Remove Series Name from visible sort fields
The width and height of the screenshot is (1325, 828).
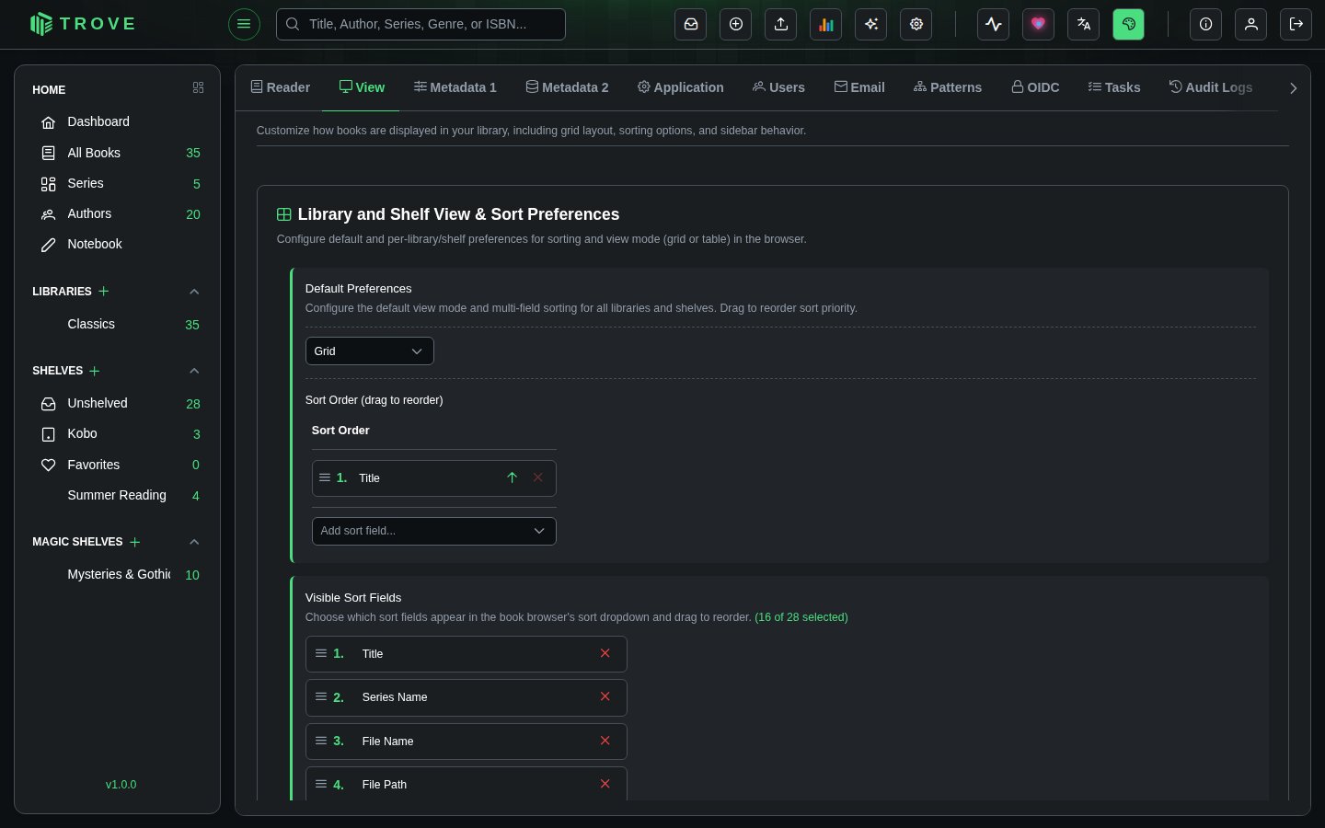(605, 696)
